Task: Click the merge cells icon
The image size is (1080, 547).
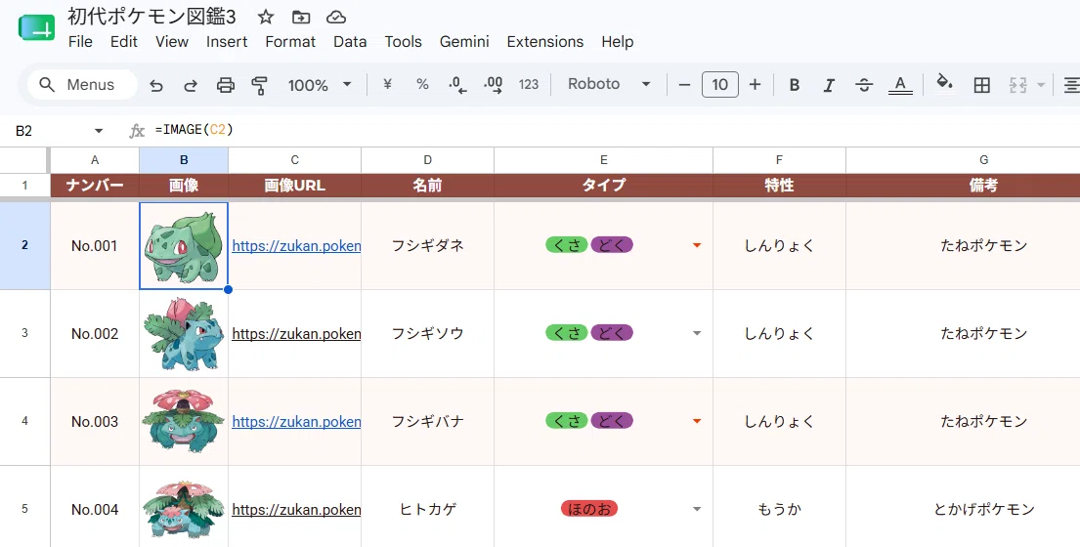Action: click(1018, 85)
